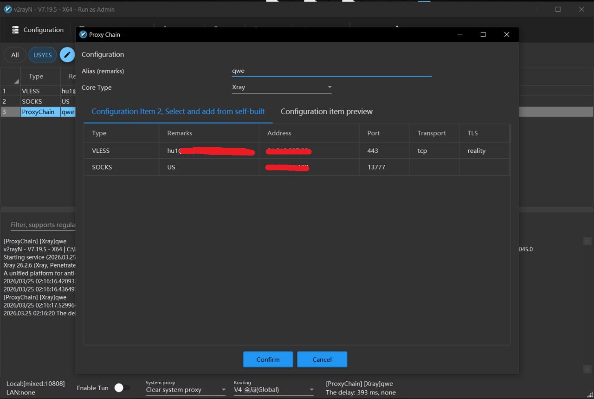Click the Alias remarks input field

(x=331, y=71)
